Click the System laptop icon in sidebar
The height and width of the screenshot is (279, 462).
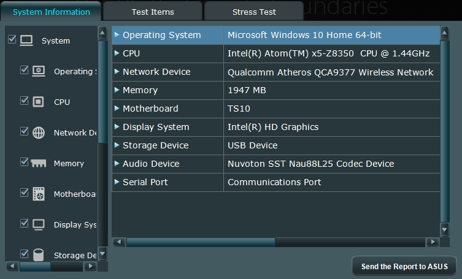(x=26, y=40)
